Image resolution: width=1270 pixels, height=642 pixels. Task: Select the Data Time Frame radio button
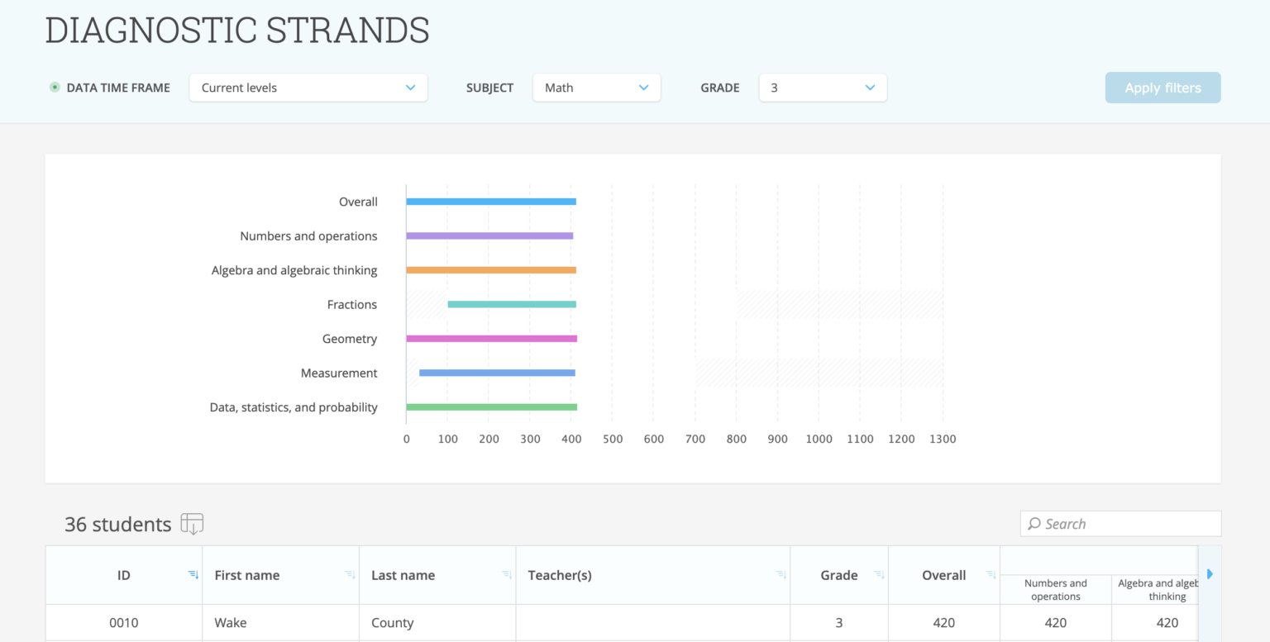tap(54, 87)
